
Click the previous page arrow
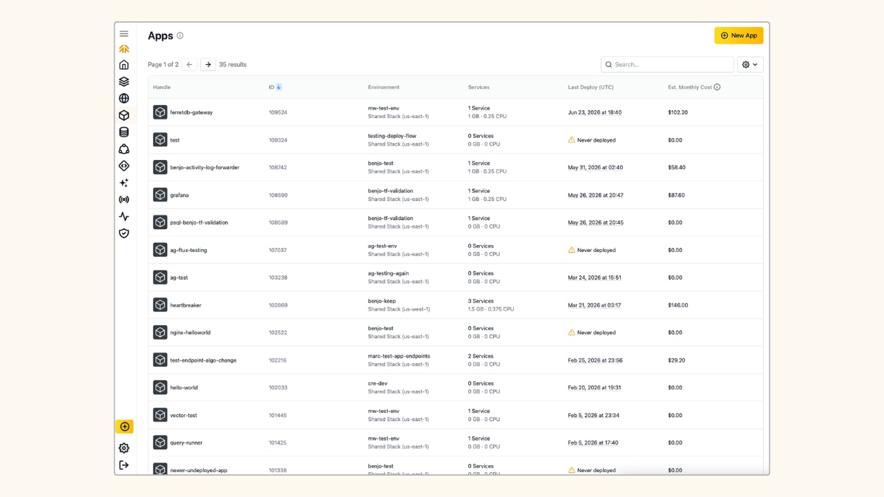[x=189, y=64]
